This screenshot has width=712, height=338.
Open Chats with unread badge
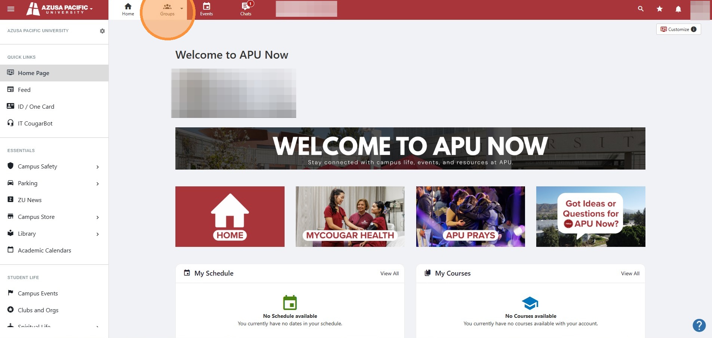pyautogui.click(x=246, y=9)
